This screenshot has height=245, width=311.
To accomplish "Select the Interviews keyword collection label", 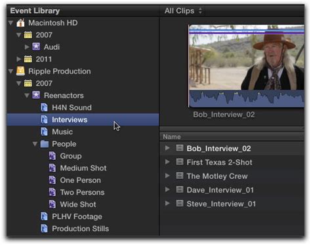I will 70,120.
